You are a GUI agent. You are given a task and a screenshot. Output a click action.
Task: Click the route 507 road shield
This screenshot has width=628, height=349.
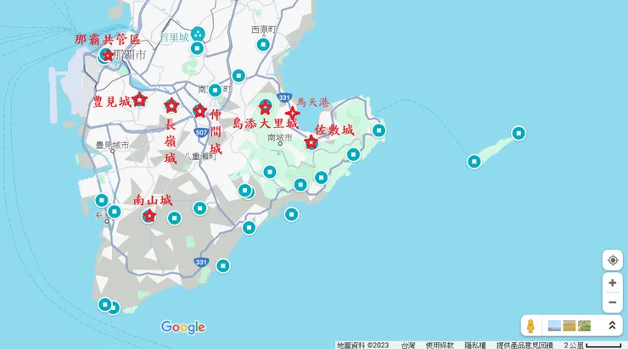[200, 133]
